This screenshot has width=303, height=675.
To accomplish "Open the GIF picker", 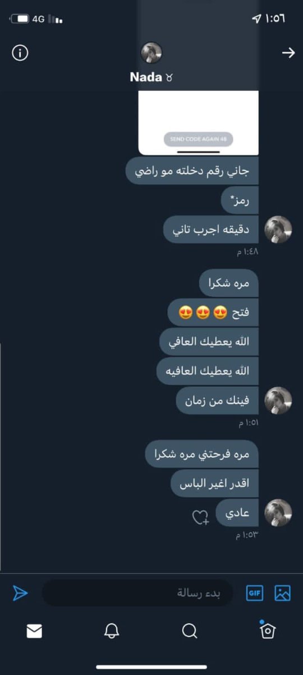I will [x=255, y=593].
